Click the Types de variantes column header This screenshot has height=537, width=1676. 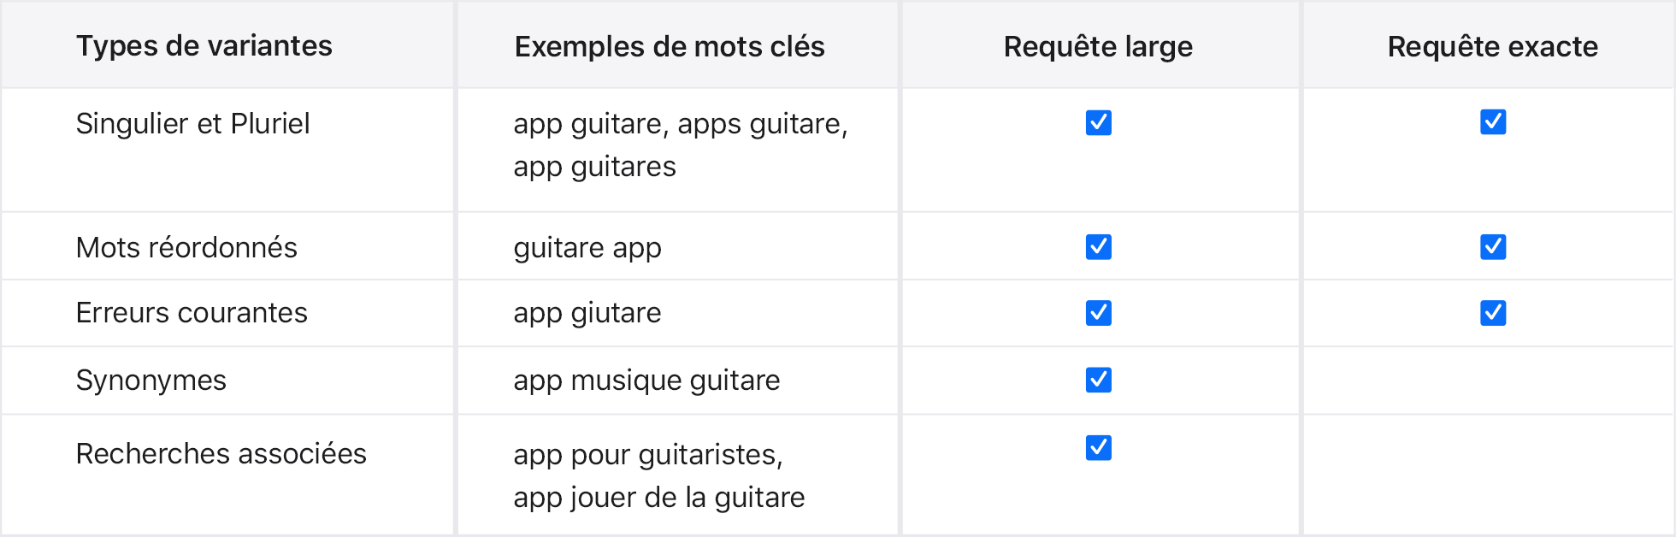click(x=204, y=46)
